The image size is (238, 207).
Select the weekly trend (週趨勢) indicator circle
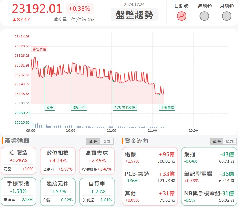(x=204, y=16)
